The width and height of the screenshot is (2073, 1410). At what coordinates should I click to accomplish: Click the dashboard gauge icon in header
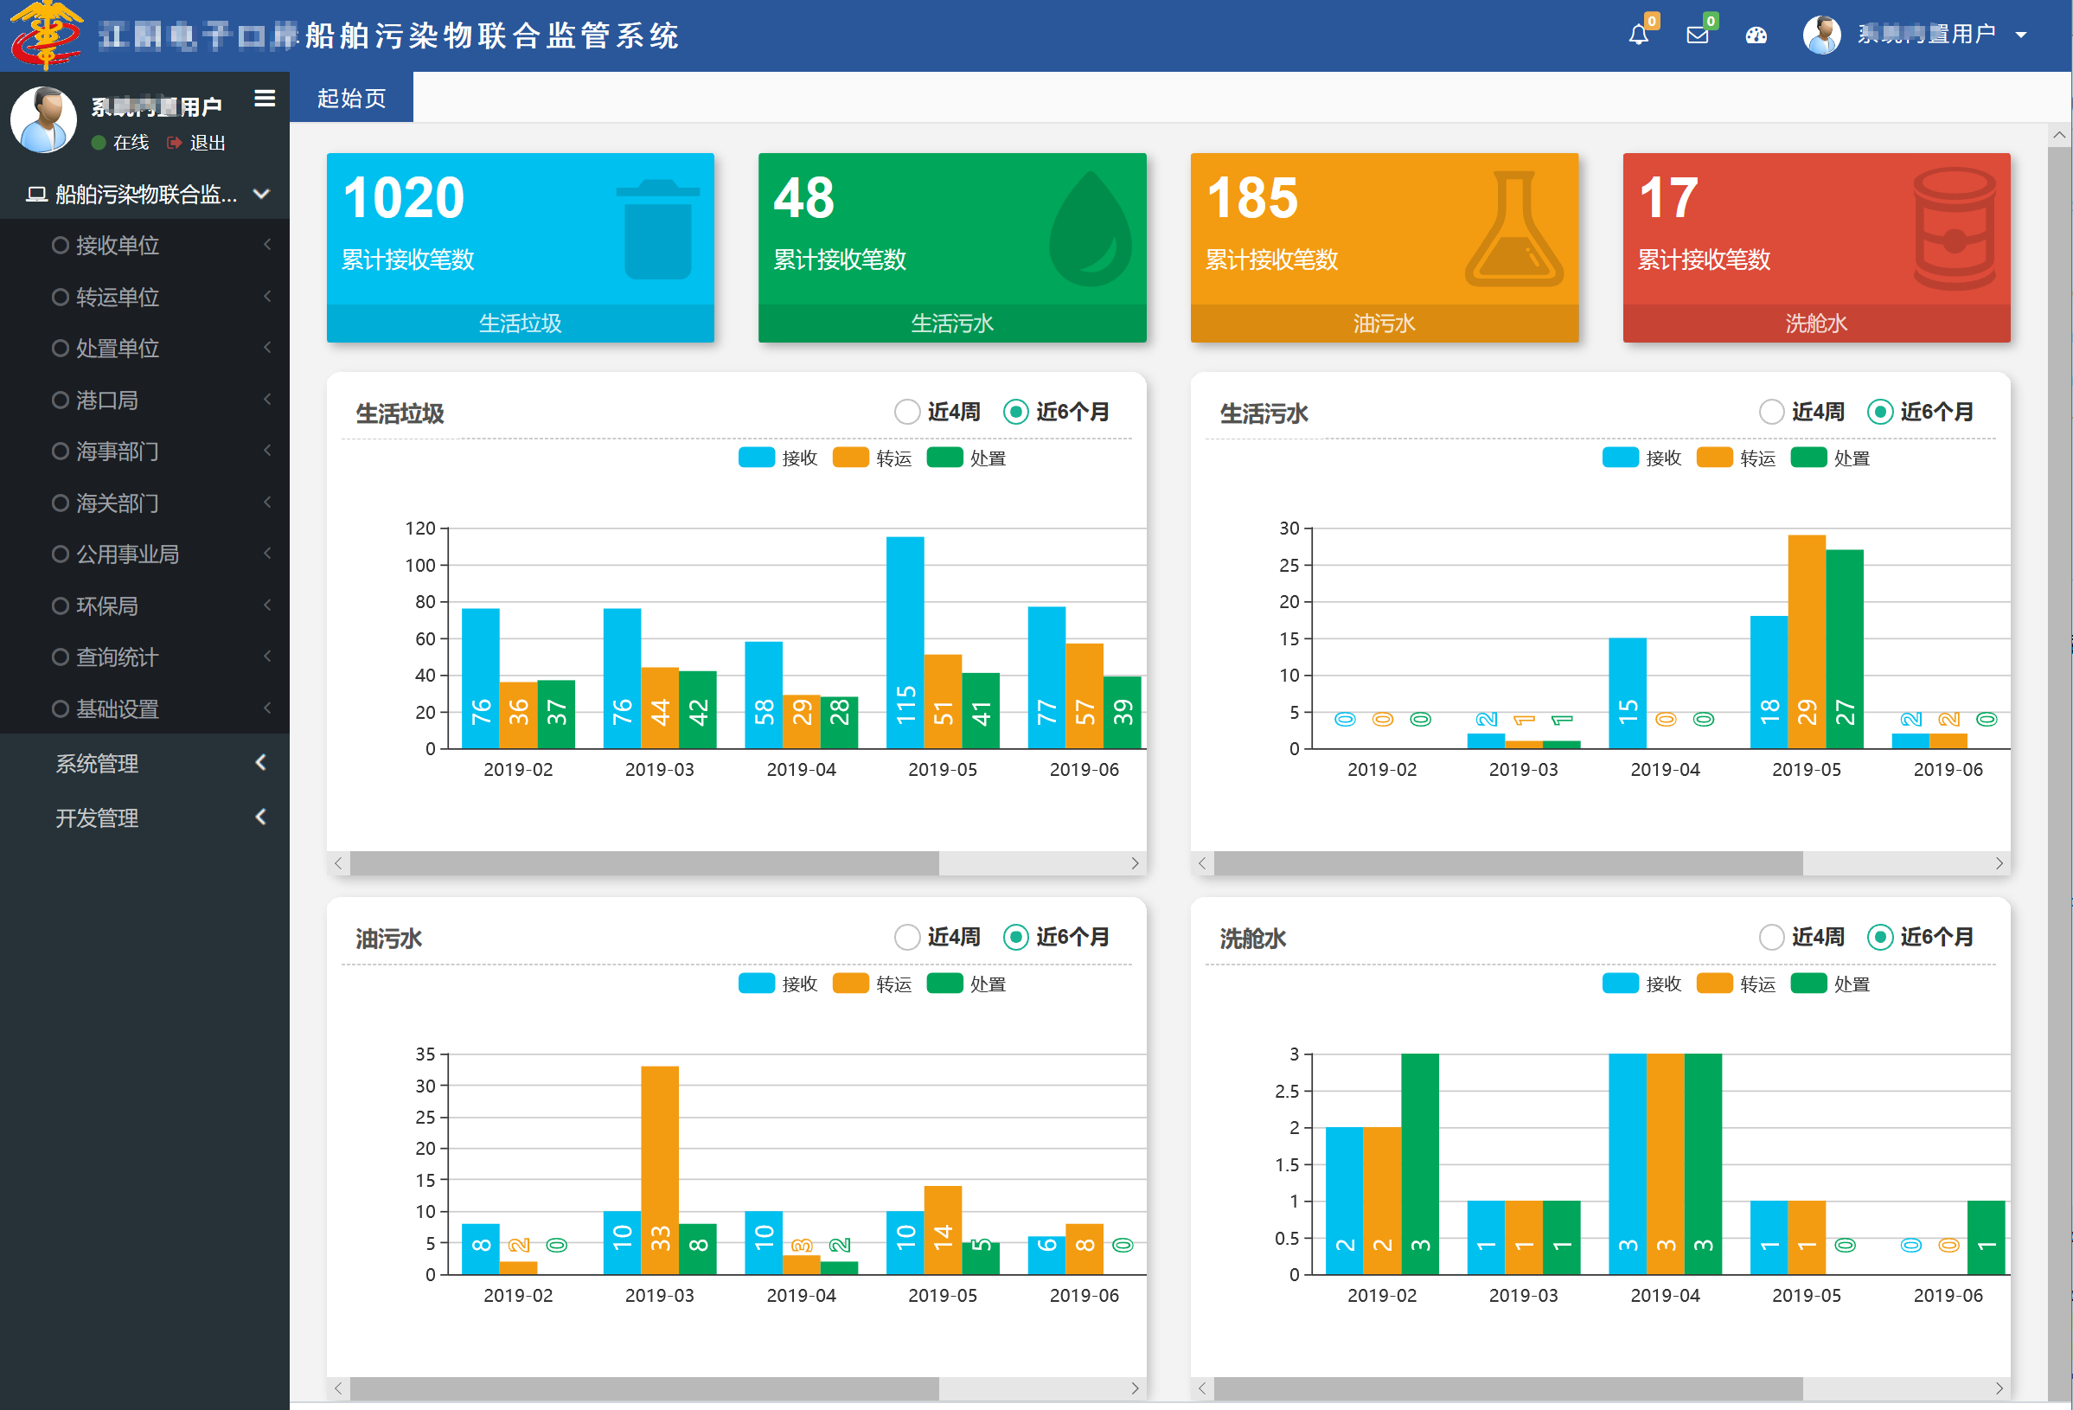coord(1756,35)
